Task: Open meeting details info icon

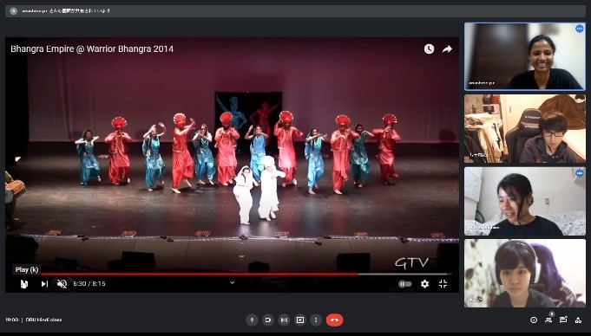Action: 534,320
